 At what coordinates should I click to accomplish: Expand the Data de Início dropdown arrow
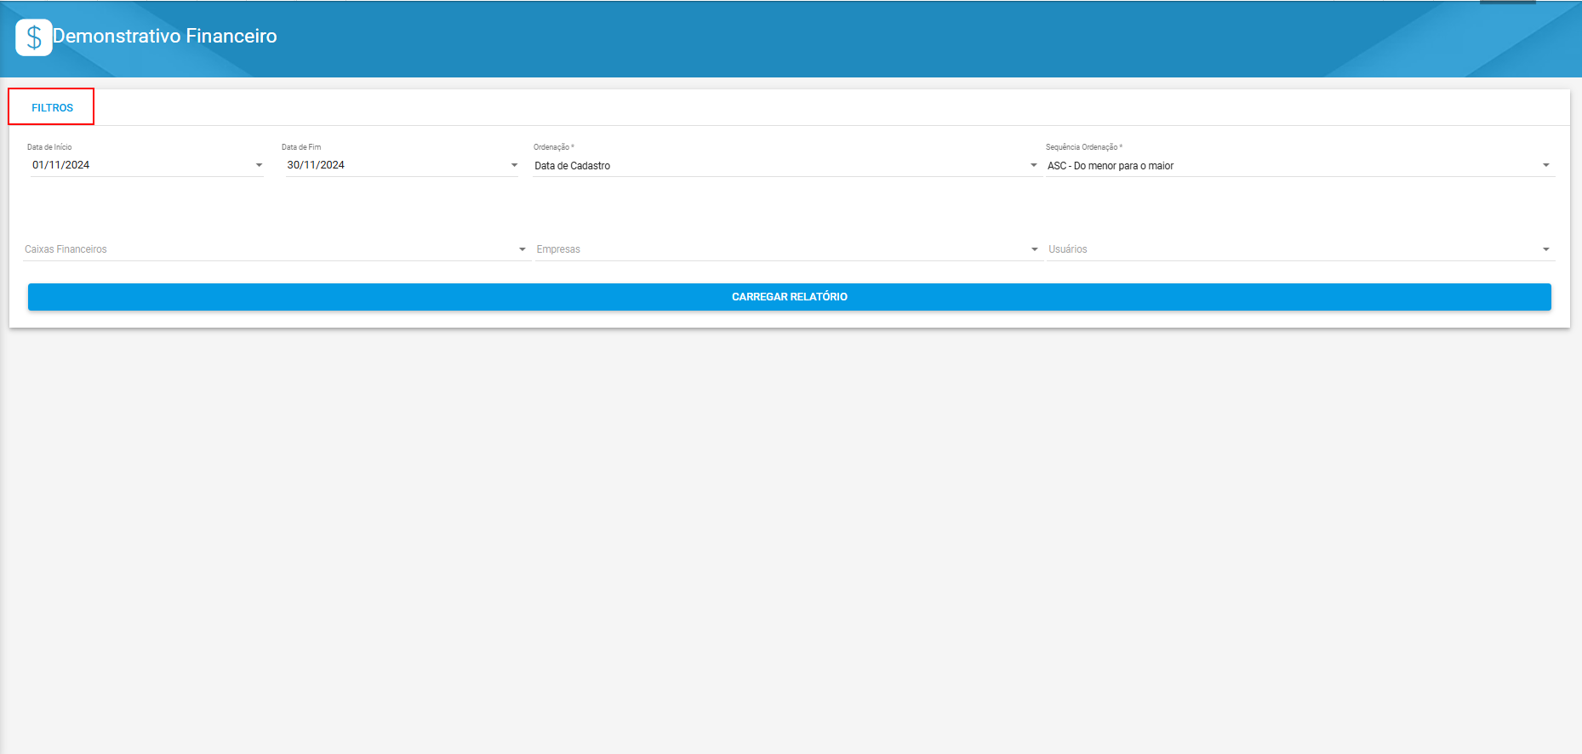[x=259, y=165]
